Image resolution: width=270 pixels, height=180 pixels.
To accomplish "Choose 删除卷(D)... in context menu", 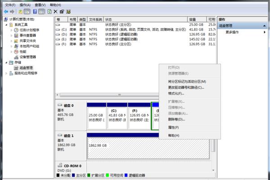I will tap(190, 119).
